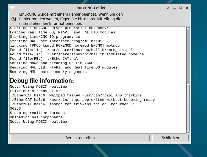Click the error description message text
This screenshot has width=207, height=157.
click(71, 19)
